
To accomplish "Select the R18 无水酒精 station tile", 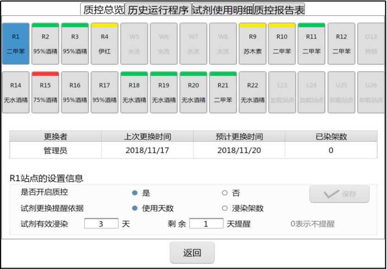I will click(134, 92).
